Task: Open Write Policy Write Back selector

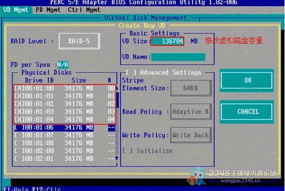Action: point(191,135)
